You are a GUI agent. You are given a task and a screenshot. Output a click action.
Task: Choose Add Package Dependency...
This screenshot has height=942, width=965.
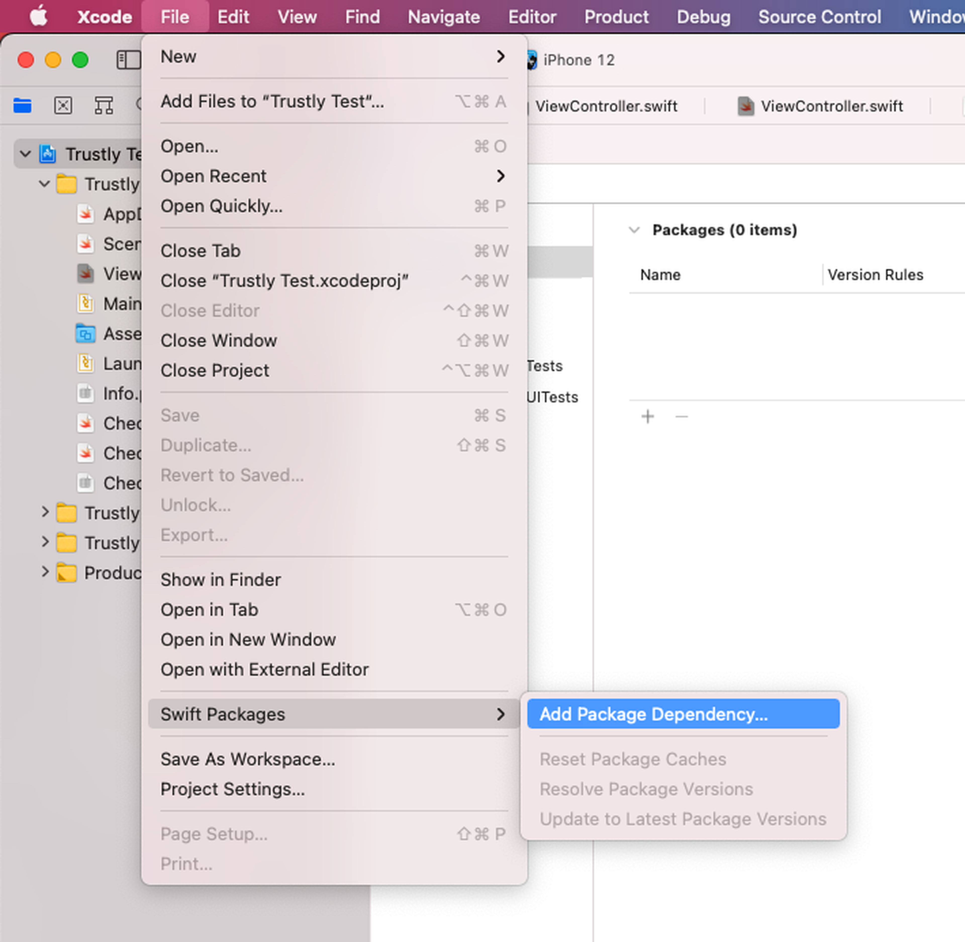tap(683, 714)
